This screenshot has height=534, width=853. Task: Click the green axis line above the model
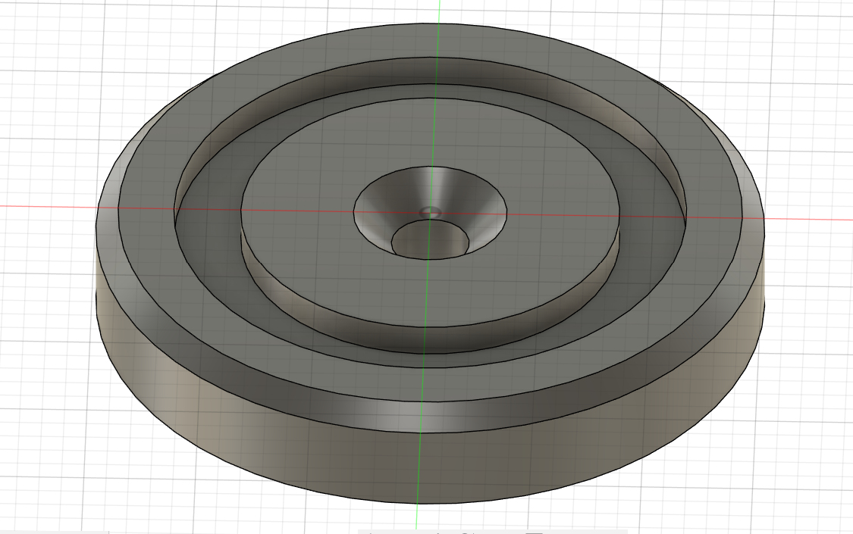click(x=438, y=11)
